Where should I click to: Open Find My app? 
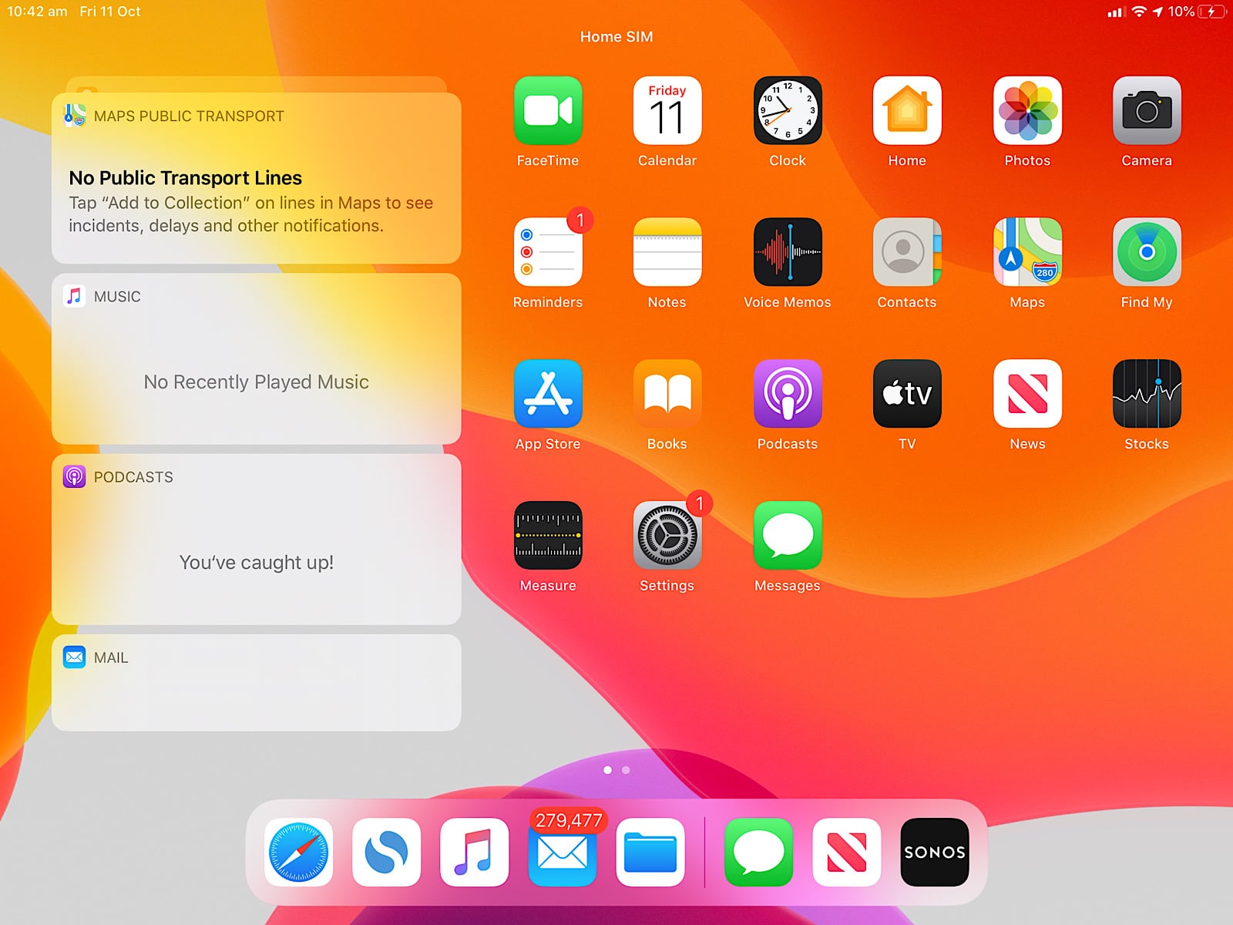pyautogui.click(x=1146, y=252)
